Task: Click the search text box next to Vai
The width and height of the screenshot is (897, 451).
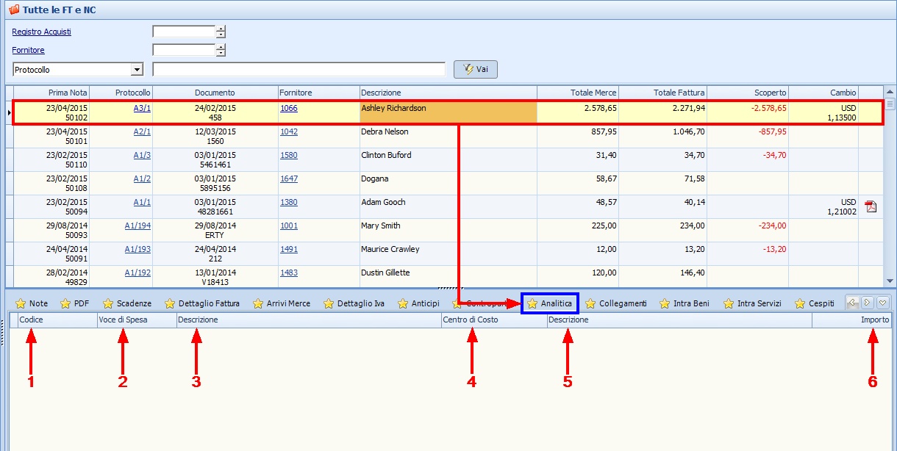Action: tap(299, 70)
